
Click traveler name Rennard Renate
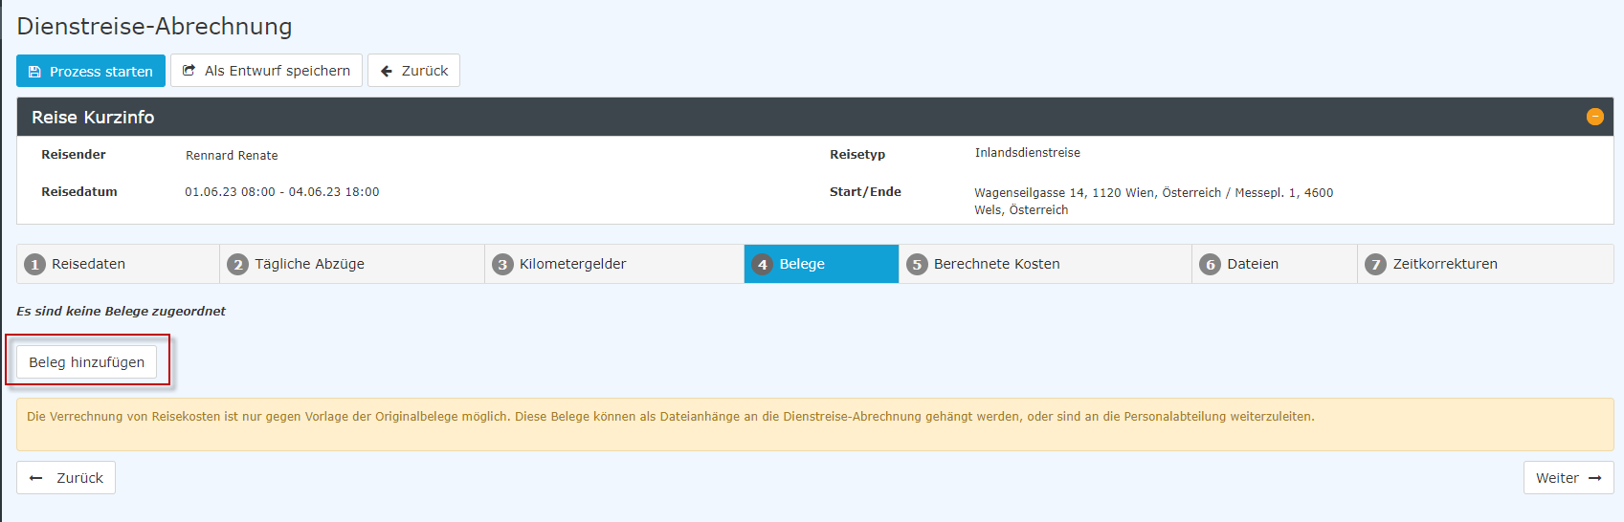coord(232,155)
